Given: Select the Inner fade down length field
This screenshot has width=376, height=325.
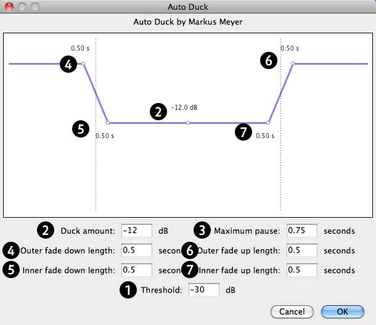Looking at the screenshot, I should [137, 270].
